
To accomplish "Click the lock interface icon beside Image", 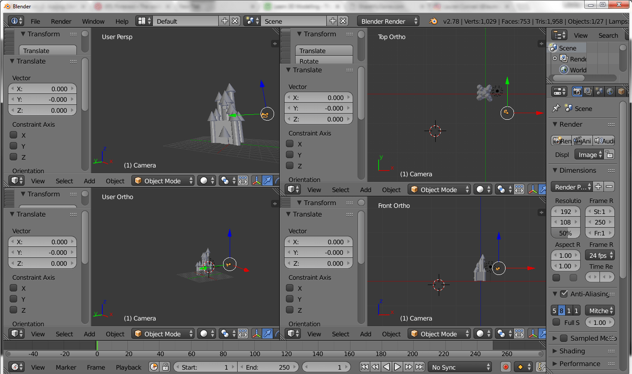I will [610, 155].
